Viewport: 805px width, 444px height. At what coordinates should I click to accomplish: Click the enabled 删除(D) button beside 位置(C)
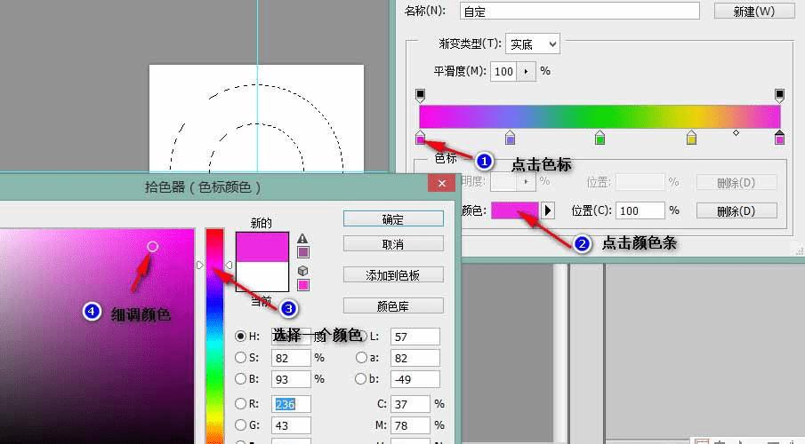click(x=737, y=210)
